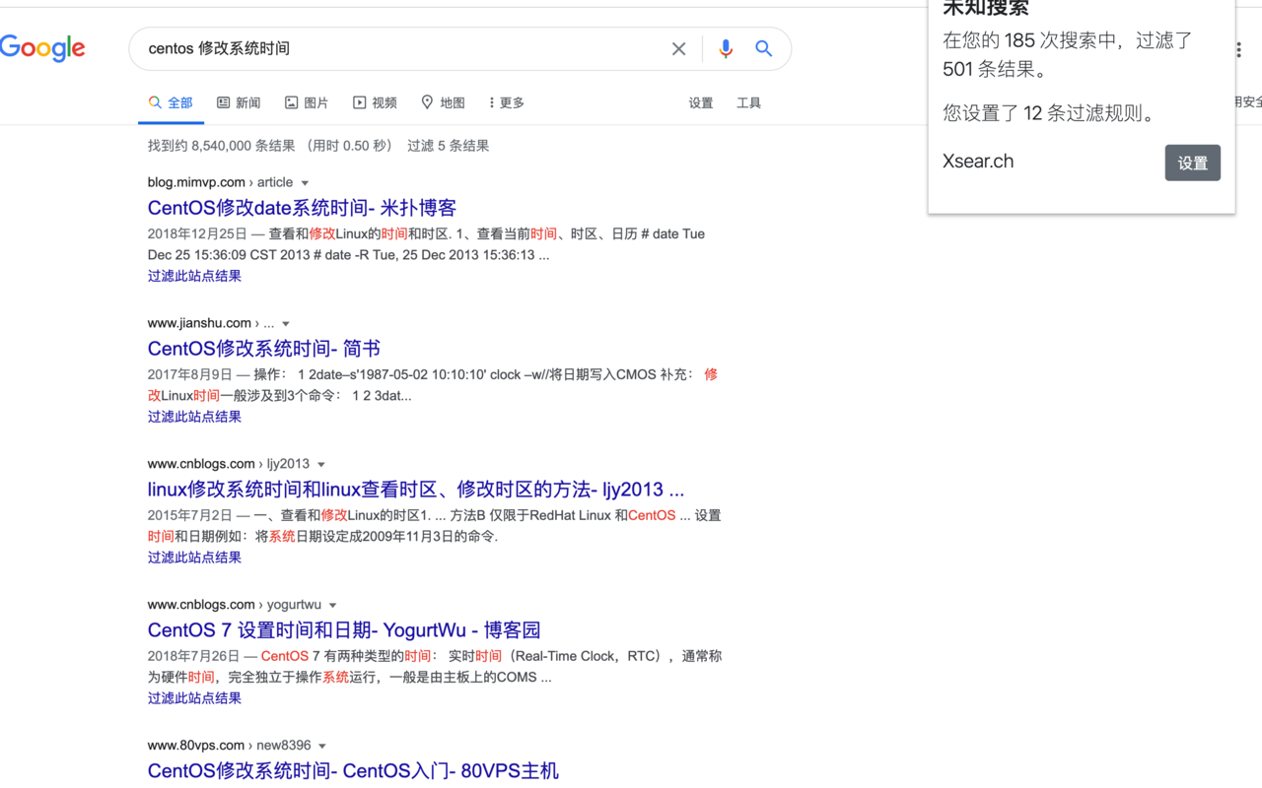The width and height of the screenshot is (1262, 788).
Task: Open the 工具 menu
Action: tap(749, 102)
